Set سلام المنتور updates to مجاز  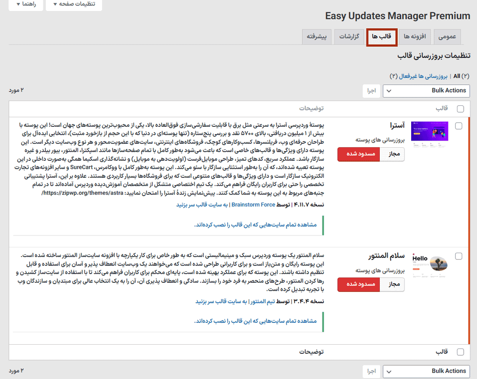tap(393, 285)
